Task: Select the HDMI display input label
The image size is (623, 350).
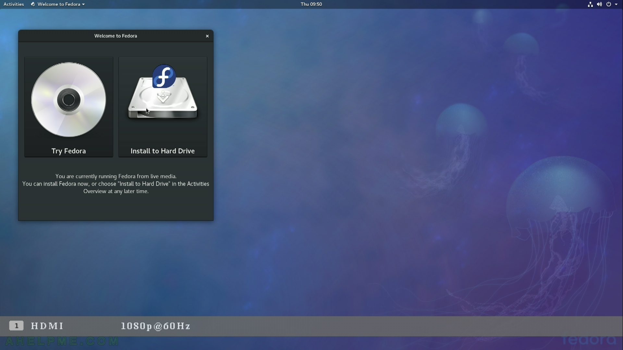Action: click(47, 326)
